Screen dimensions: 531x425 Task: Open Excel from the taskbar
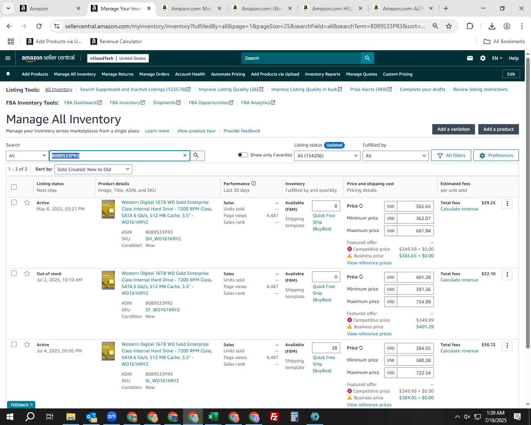click(x=213, y=417)
